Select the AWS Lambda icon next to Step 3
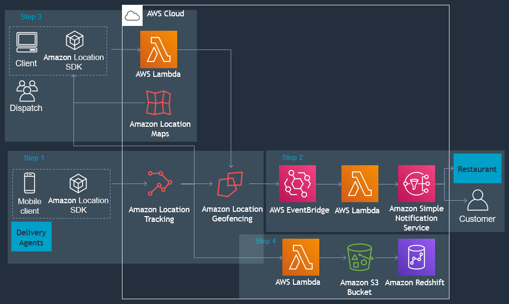509x304 pixels. click(158, 49)
